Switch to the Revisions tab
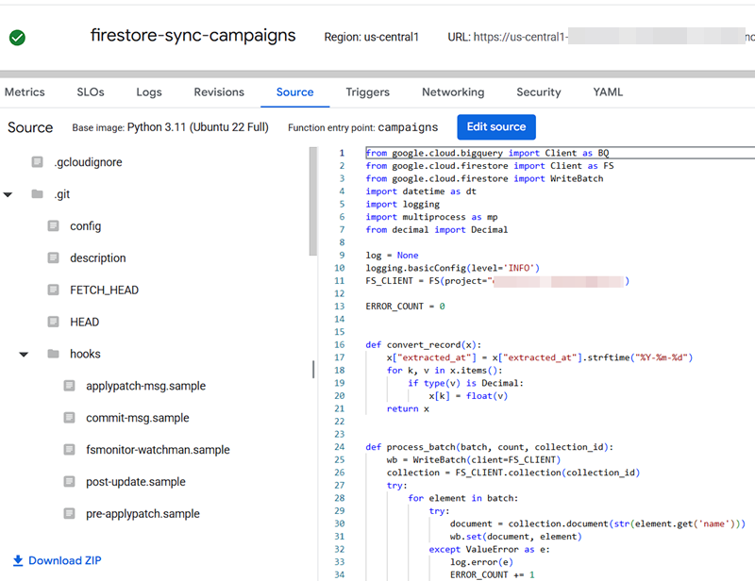Viewport: 755px width, 581px height. (219, 91)
